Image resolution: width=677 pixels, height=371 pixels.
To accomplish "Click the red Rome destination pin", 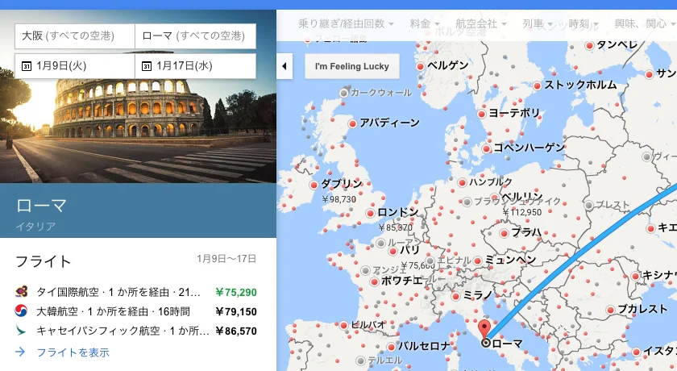I will (484, 329).
